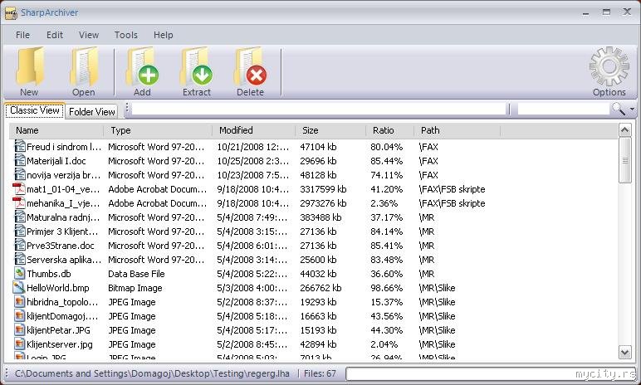
Task: Select the novija verzija br file name
Action: 63,175
